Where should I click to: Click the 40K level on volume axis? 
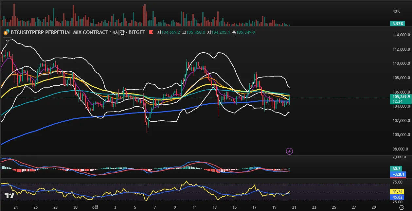click(396, 11)
